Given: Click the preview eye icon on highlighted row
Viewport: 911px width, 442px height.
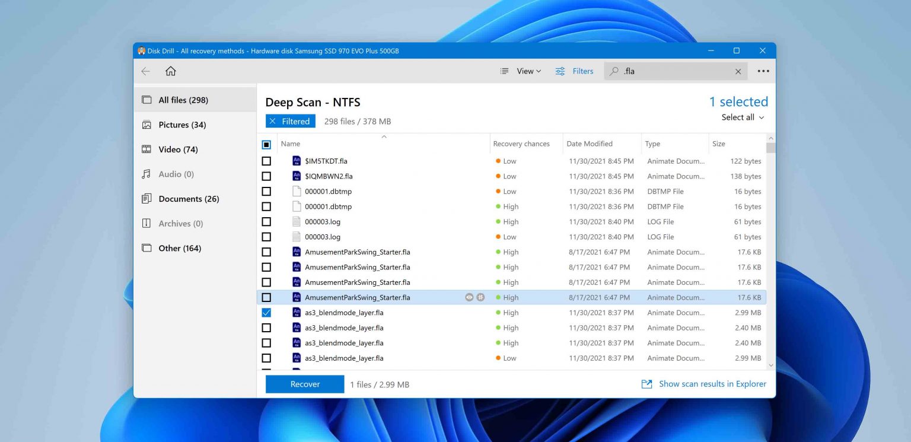Looking at the screenshot, I should click(x=469, y=297).
